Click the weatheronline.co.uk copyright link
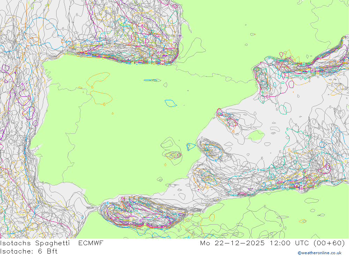Screen dimensions: 349x256 (320, 253)
